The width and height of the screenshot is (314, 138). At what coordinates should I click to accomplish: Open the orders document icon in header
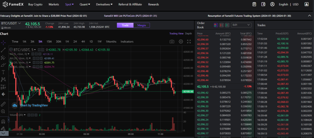(x=254, y=4)
